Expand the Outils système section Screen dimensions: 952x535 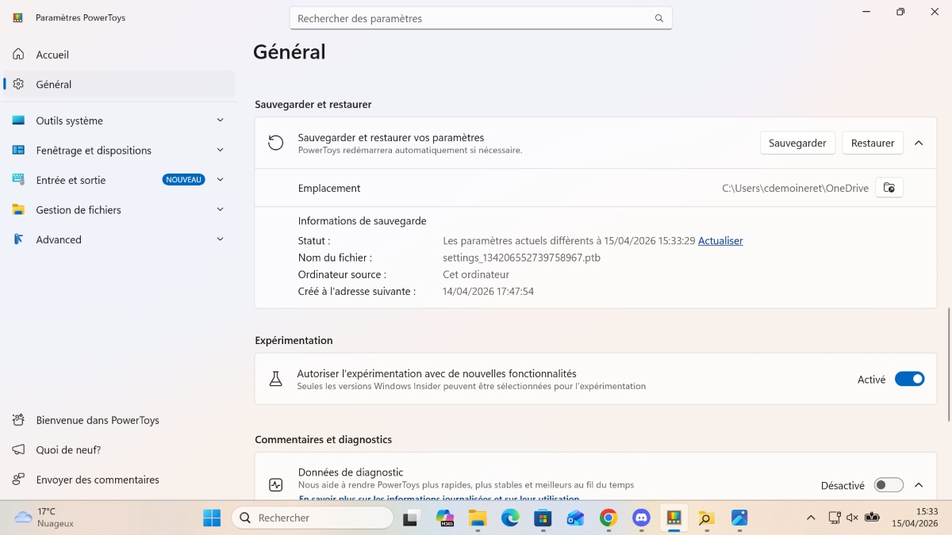coord(220,120)
